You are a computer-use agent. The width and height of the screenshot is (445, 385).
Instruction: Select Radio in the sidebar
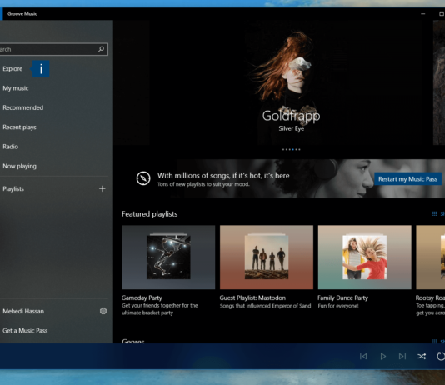pyautogui.click(x=11, y=147)
